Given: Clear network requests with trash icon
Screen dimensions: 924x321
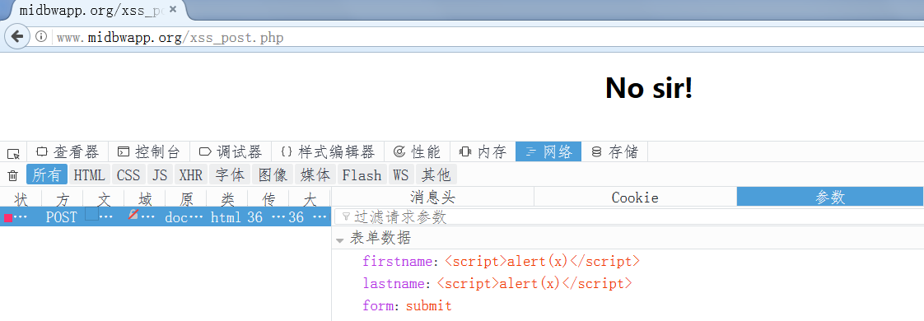Looking at the screenshot, I should click(x=13, y=175).
